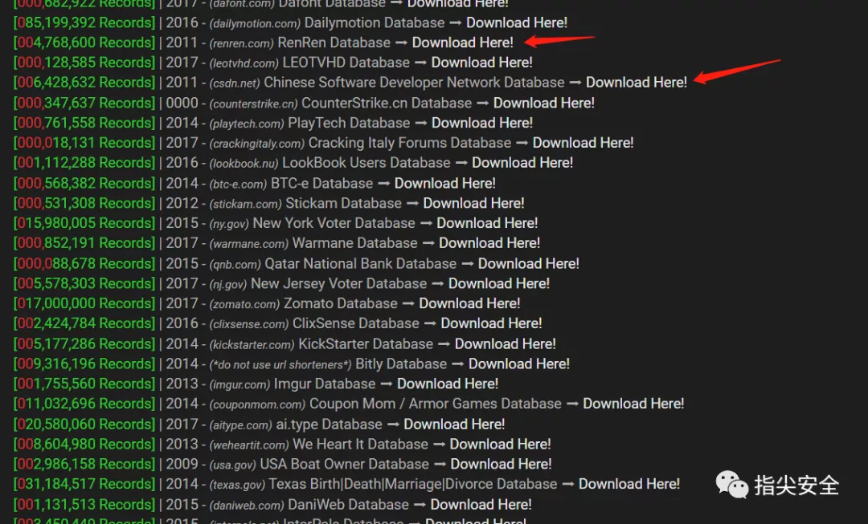Click the 020,580,060 Records entry

[84, 424]
